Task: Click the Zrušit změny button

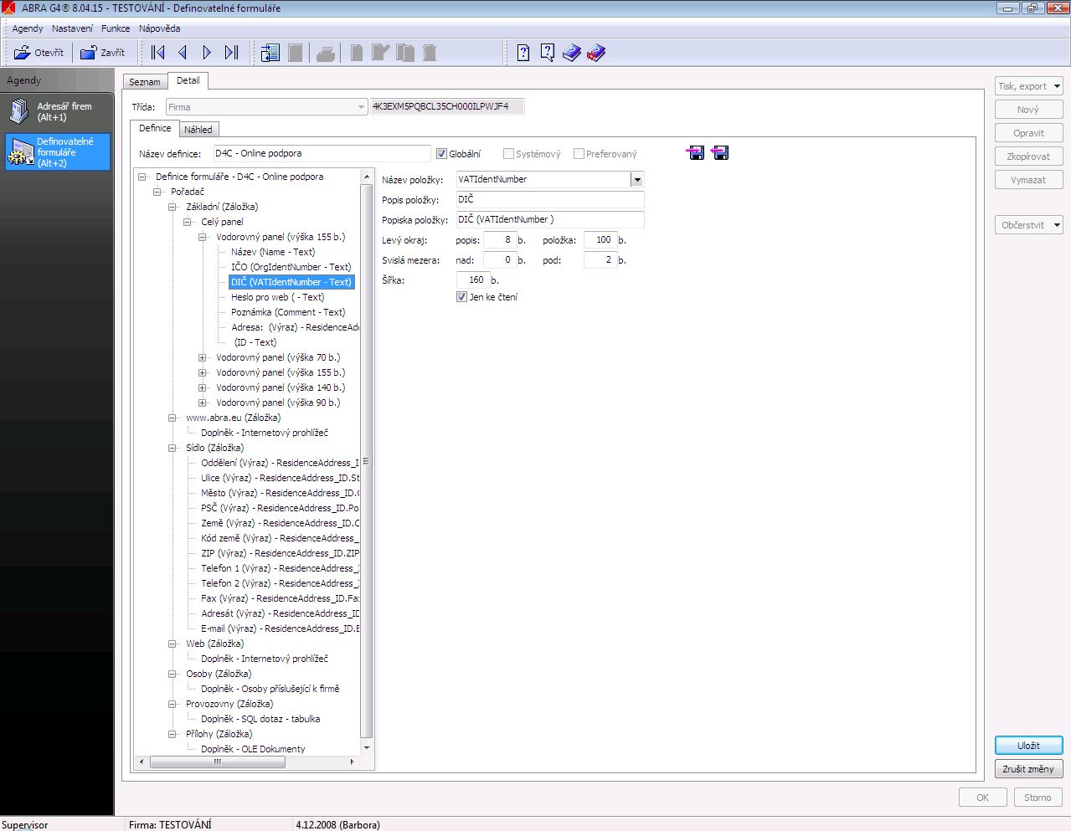Action: tap(1029, 769)
